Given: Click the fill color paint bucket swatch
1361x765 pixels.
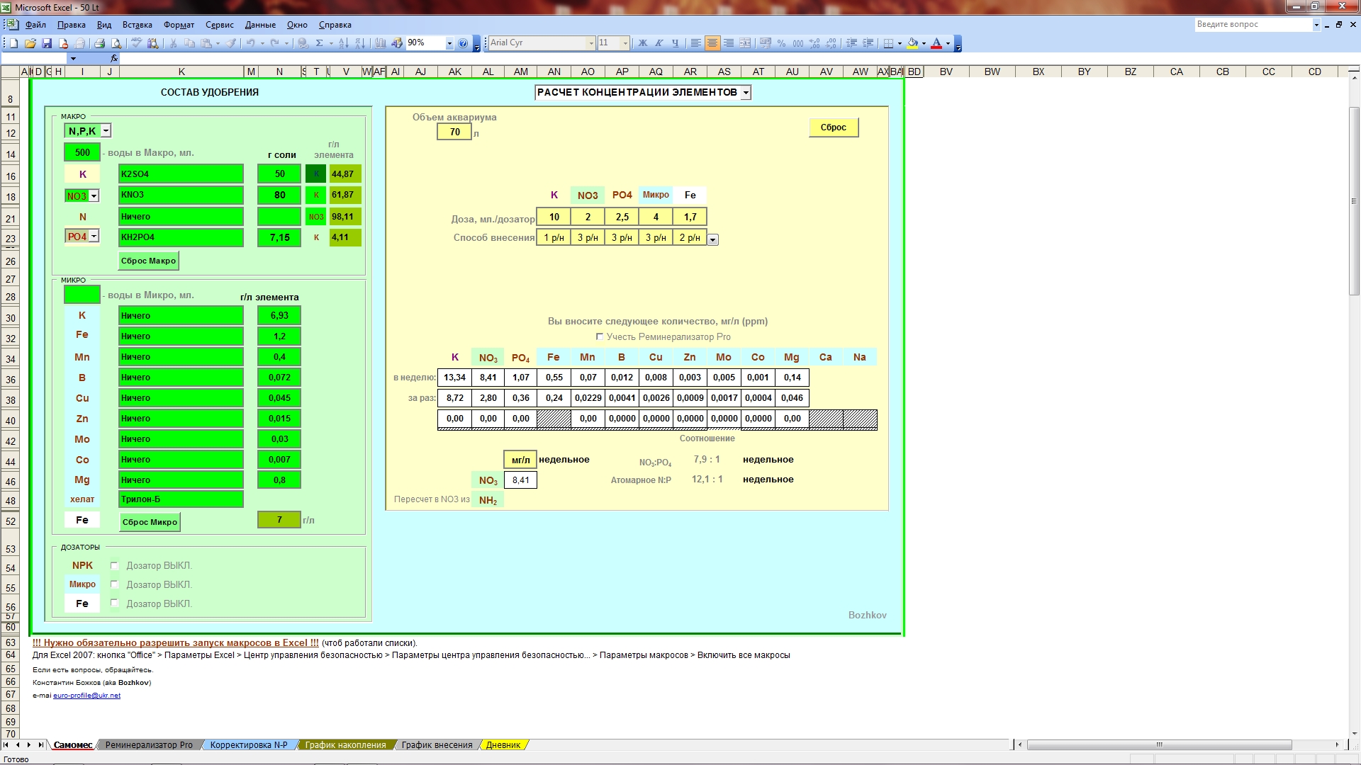Looking at the screenshot, I should pyautogui.click(x=913, y=43).
